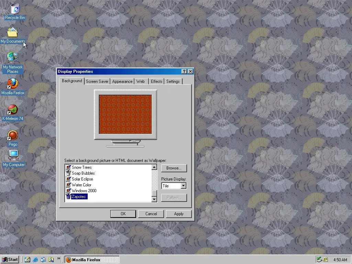Image resolution: width=352 pixels, height=264 pixels.
Task: Select the highlighted Zapotec wallpaper name
Action: click(79, 196)
